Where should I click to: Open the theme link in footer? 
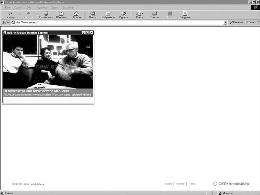(180, 184)
